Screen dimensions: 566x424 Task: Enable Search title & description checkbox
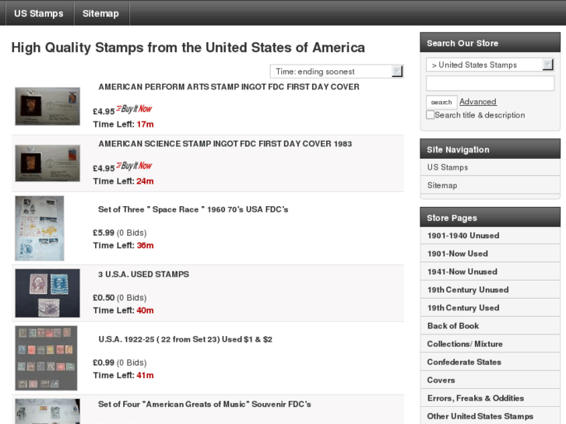pos(431,115)
